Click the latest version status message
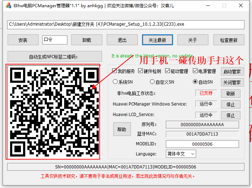Screen dimensions: 252x188 (x=152, y=56)
